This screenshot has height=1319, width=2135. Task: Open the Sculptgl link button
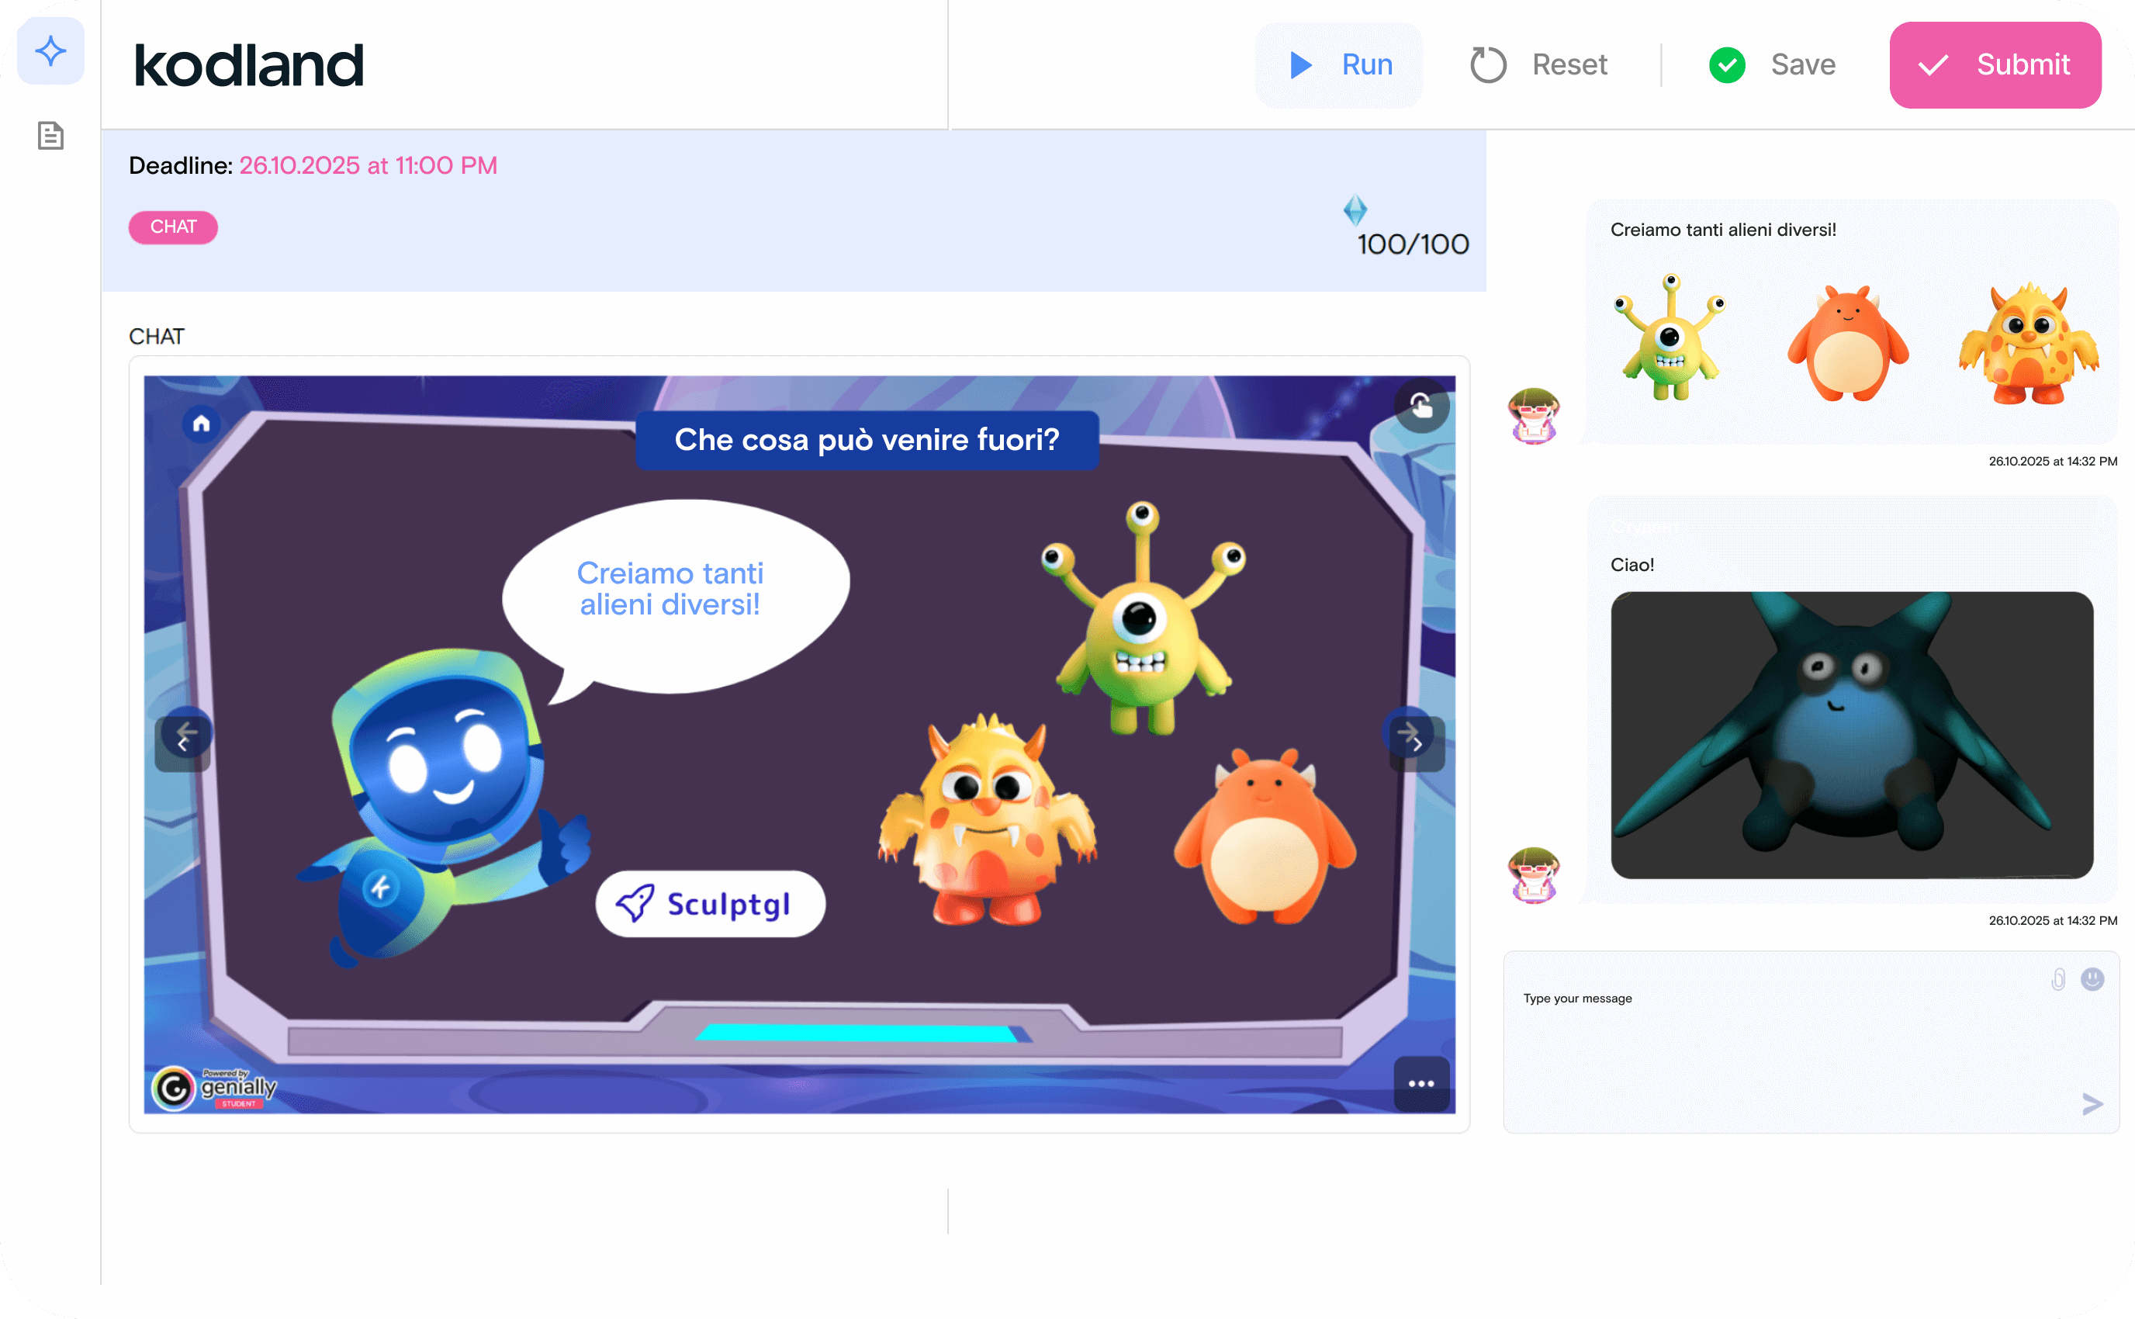pyautogui.click(x=709, y=904)
